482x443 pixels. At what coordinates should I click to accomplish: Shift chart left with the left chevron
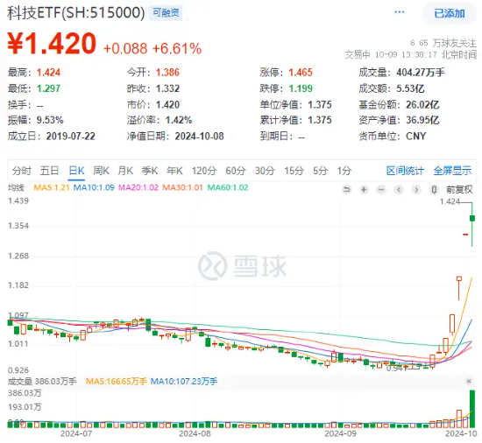399,190
